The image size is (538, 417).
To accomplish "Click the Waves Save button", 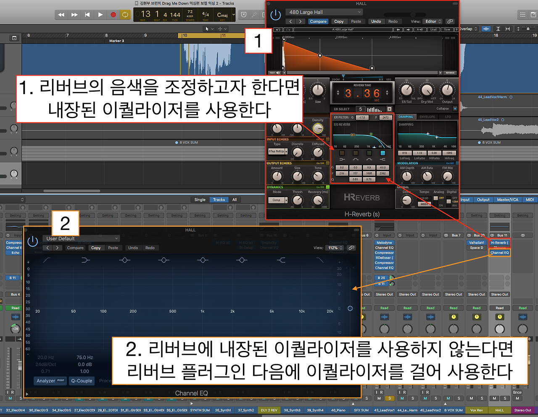I will (x=447, y=30).
